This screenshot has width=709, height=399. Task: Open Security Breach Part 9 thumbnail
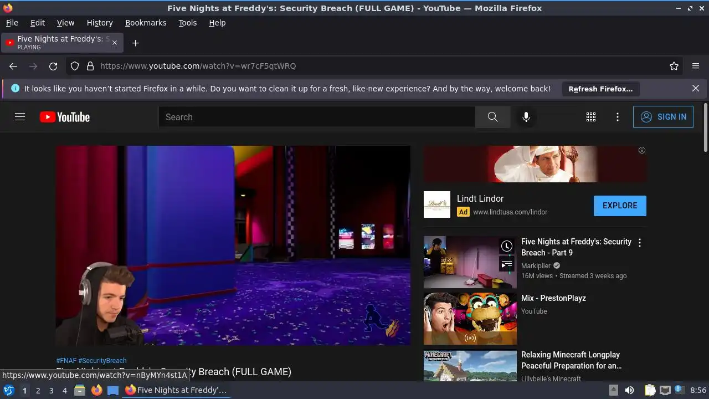coord(470,263)
